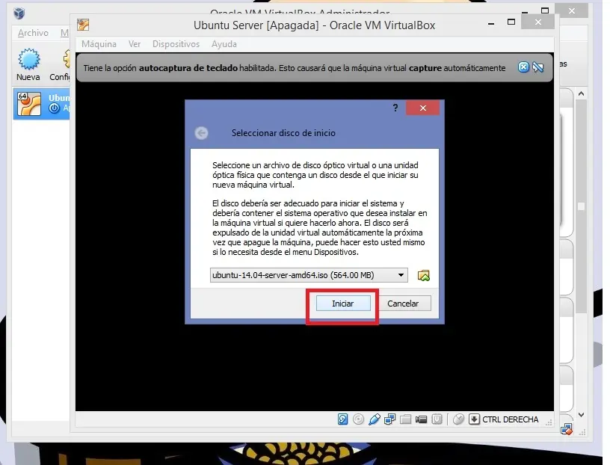
Task: Close the Ubuntu Server VM window
Action: tap(537, 22)
